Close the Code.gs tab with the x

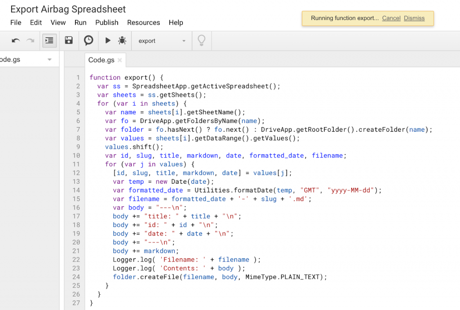(x=119, y=60)
